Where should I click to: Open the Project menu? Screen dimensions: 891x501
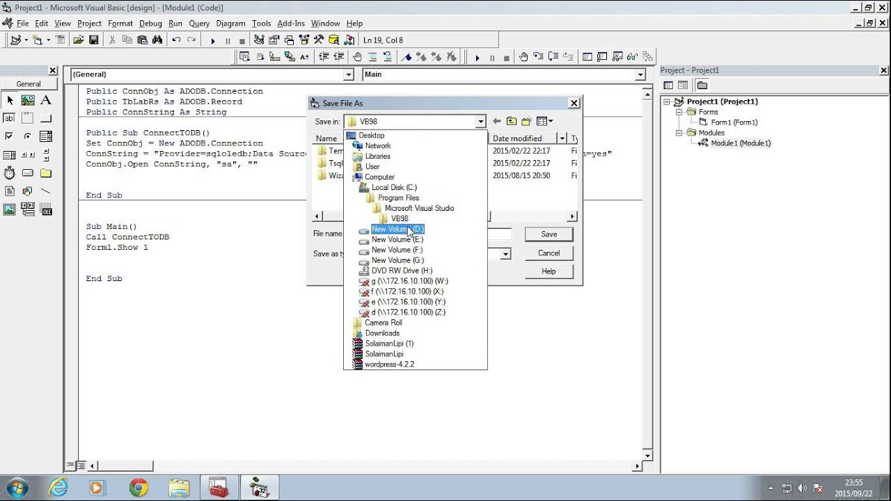click(x=89, y=24)
